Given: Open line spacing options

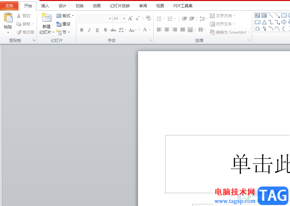Looking at the screenshot, I should click(x=203, y=18).
